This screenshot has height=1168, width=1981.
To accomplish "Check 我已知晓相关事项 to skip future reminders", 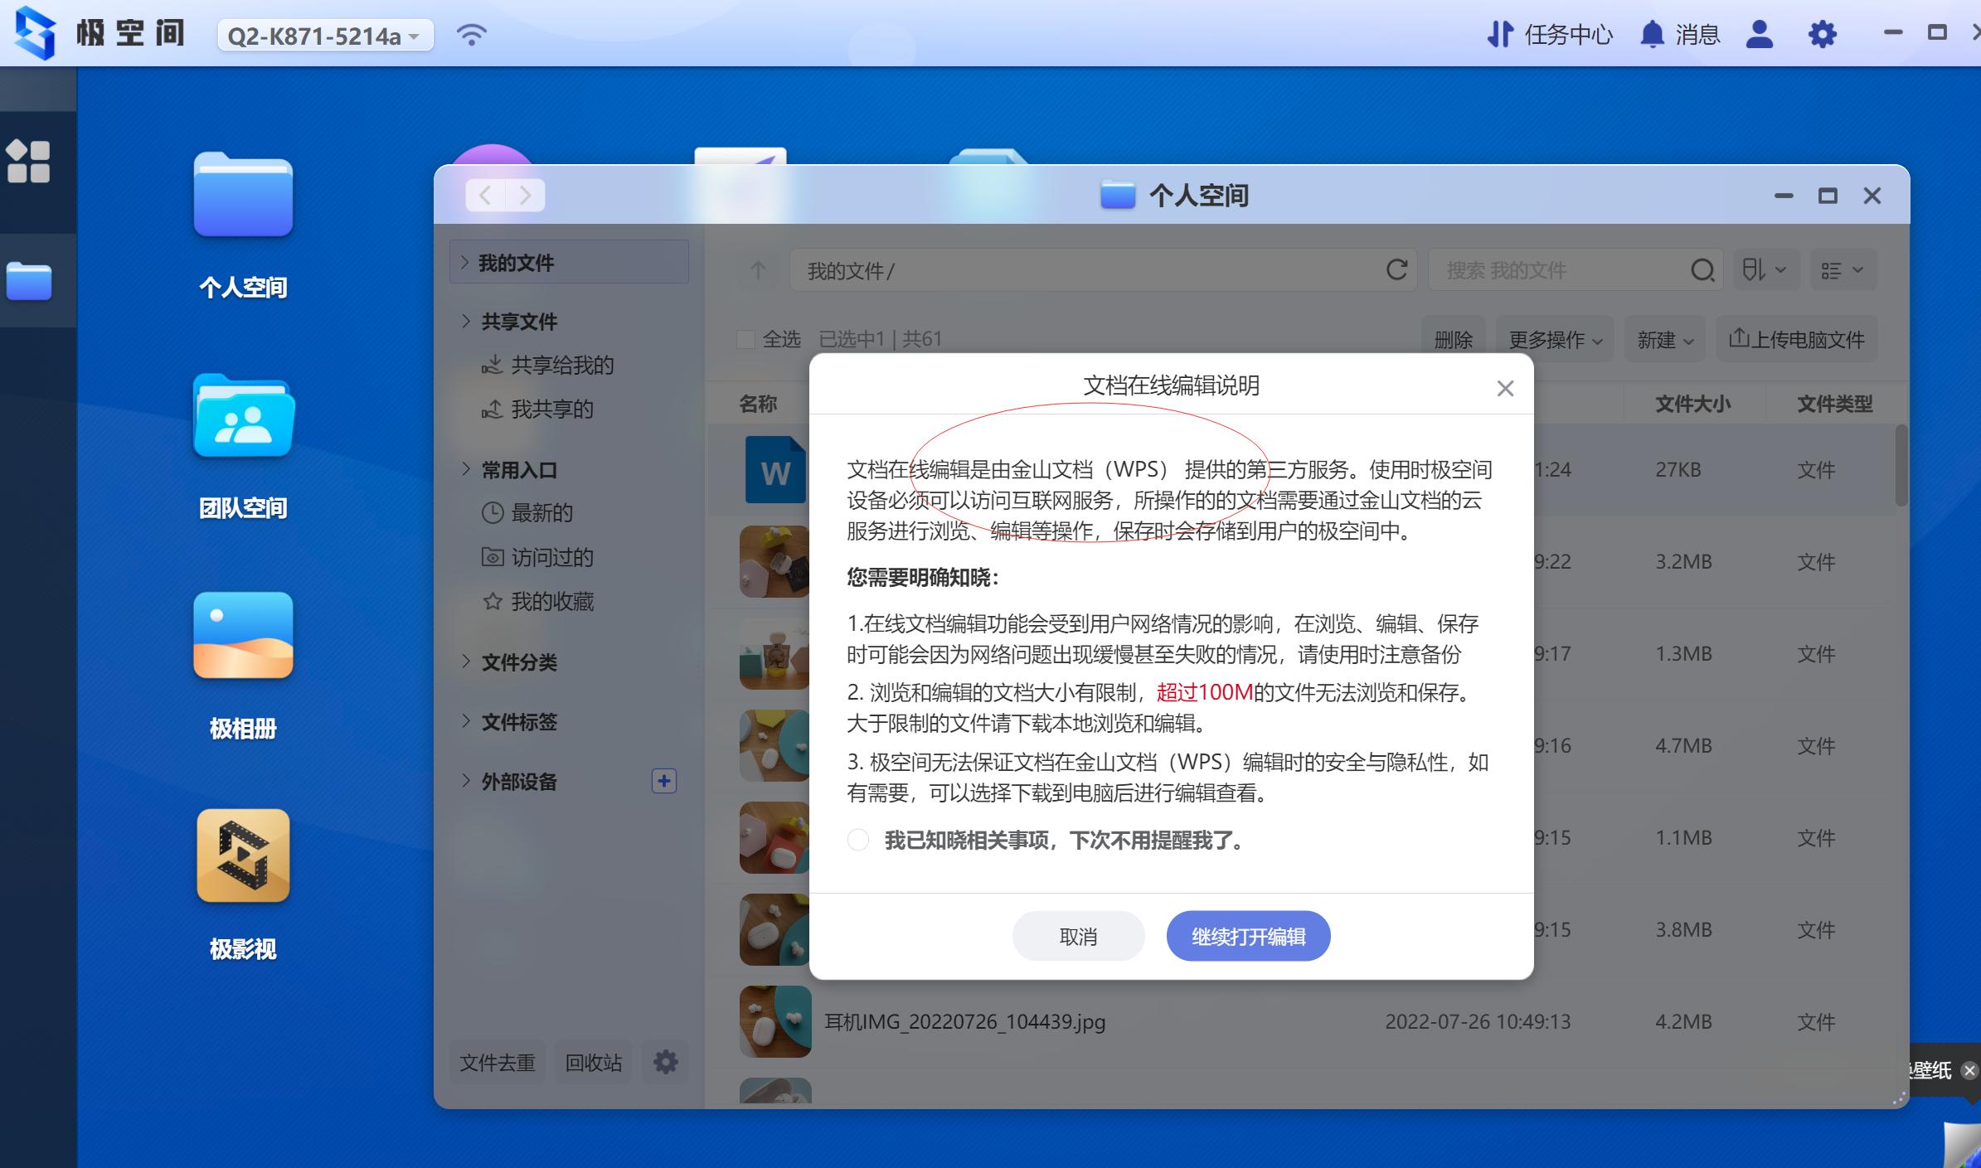I will (858, 840).
